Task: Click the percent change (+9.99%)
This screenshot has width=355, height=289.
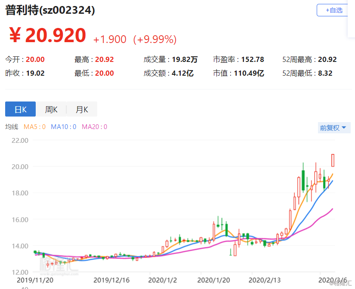Action: click(x=155, y=40)
